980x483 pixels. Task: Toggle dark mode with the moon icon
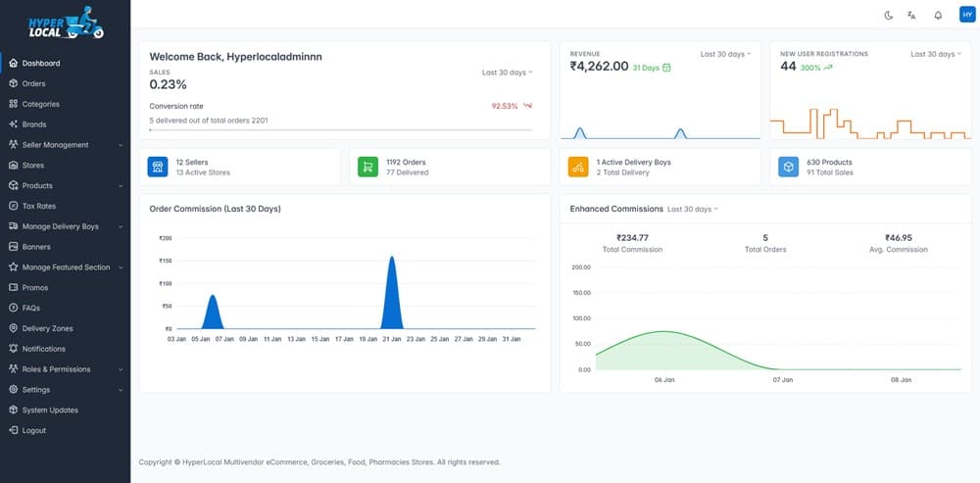(889, 15)
